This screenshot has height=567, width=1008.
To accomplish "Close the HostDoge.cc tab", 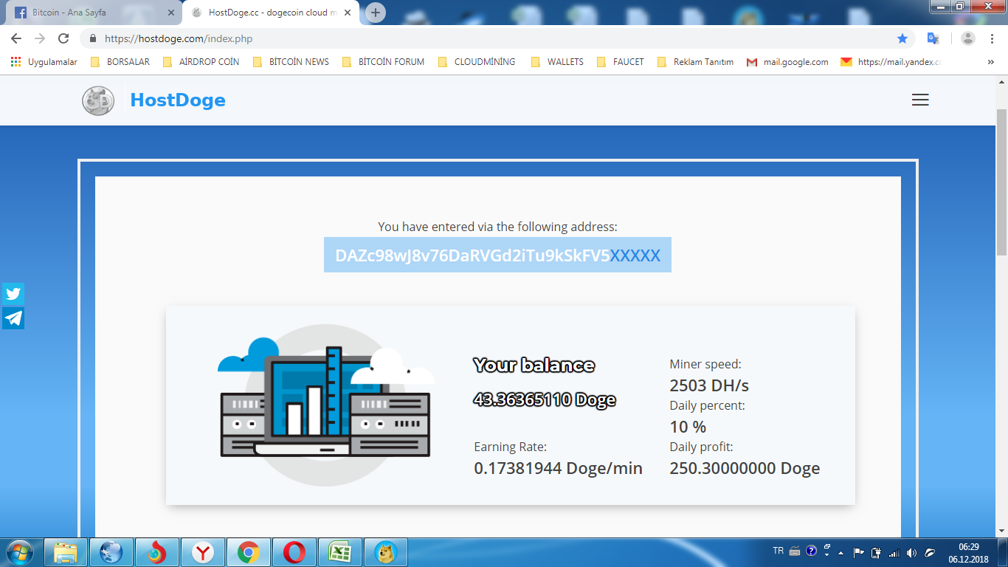I will pos(348,13).
